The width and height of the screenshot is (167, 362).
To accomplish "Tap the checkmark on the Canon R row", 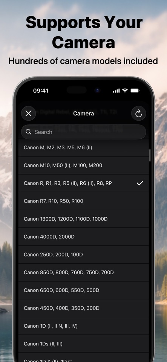I will [140, 183].
